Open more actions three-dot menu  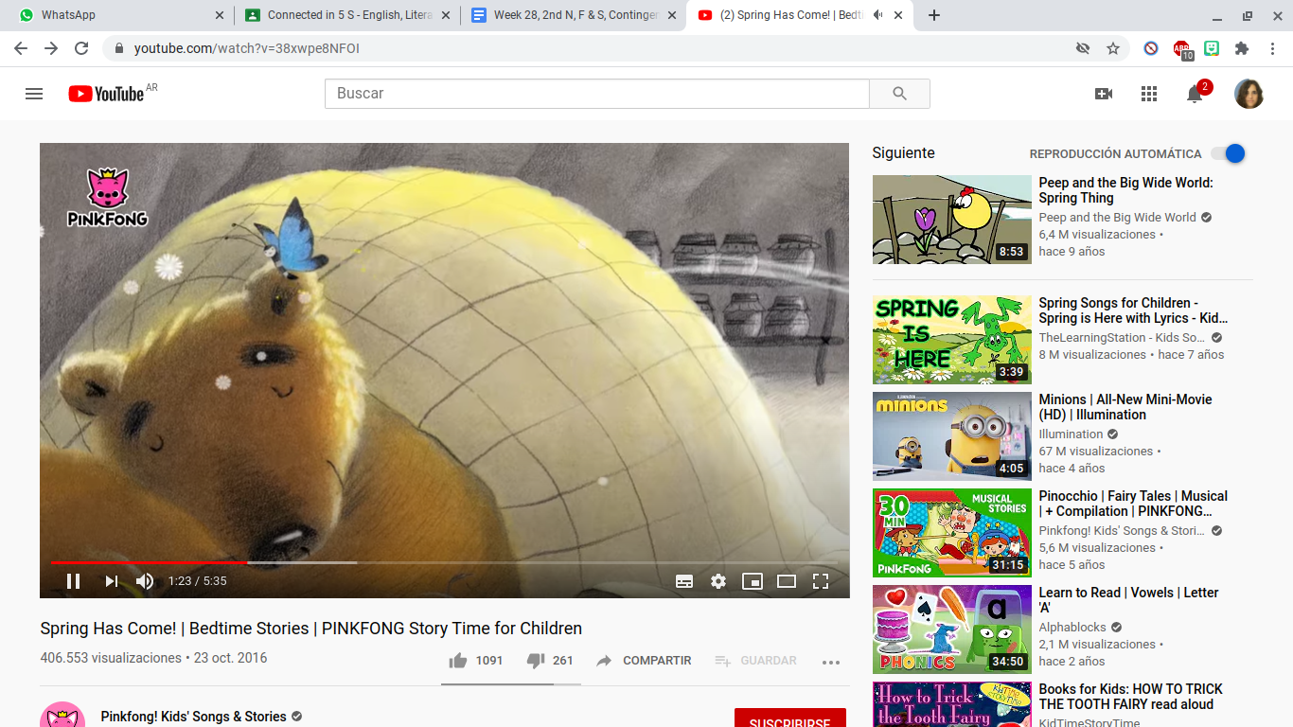click(831, 662)
